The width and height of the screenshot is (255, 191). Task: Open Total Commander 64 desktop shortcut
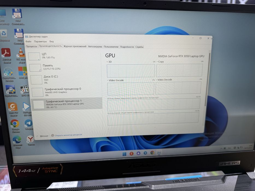point(17,17)
